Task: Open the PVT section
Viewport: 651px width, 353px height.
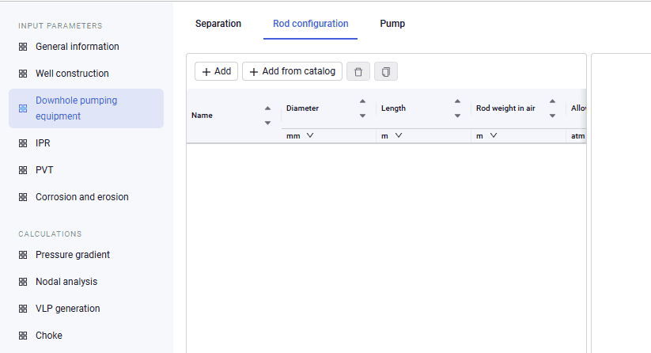Action: [44, 170]
